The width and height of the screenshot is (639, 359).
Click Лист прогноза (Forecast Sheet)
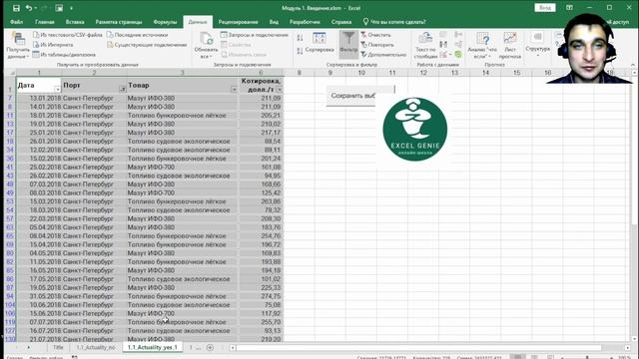tap(510, 45)
